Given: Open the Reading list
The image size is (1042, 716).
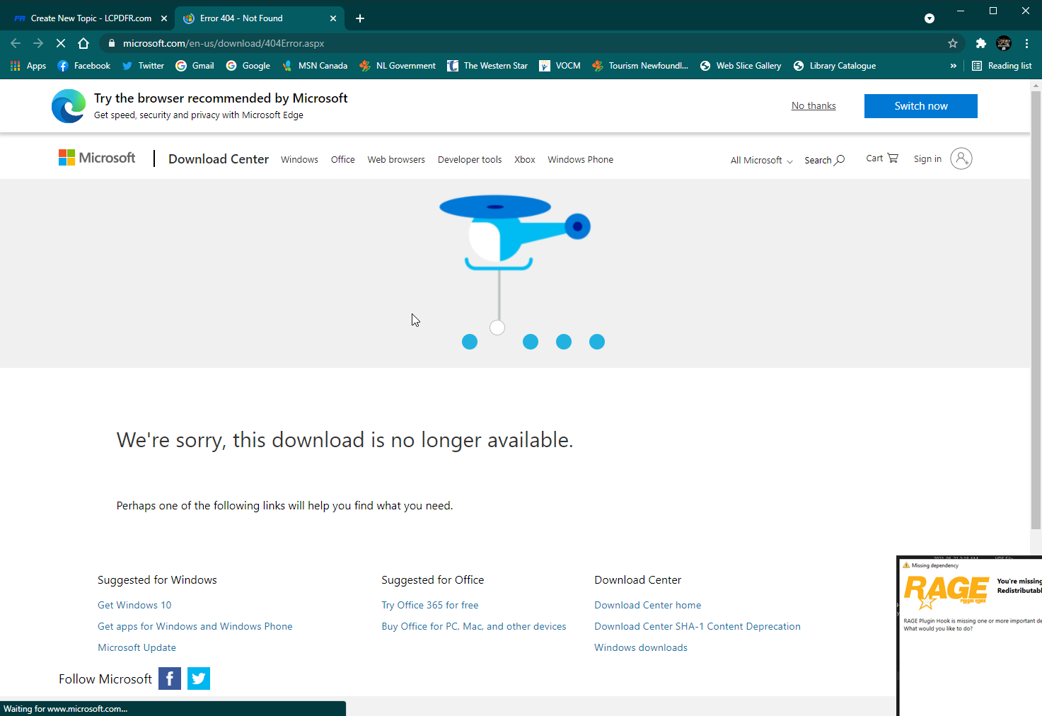Looking at the screenshot, I should pyautogui.click(x=1002, y=66).
